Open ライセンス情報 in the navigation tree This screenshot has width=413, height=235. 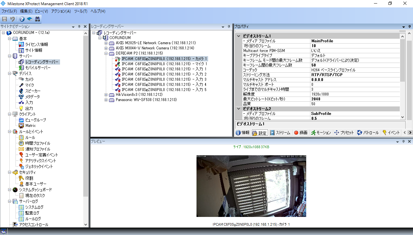[37, 45]
